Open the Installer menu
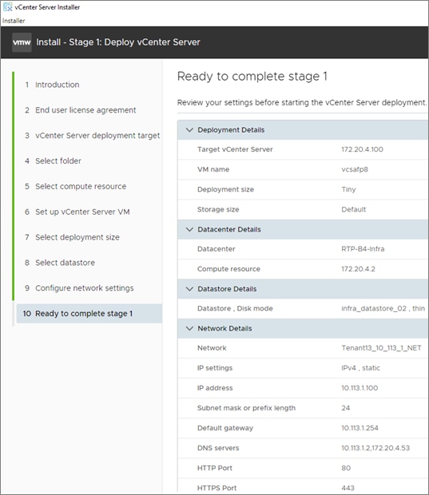 coord(14,21)
